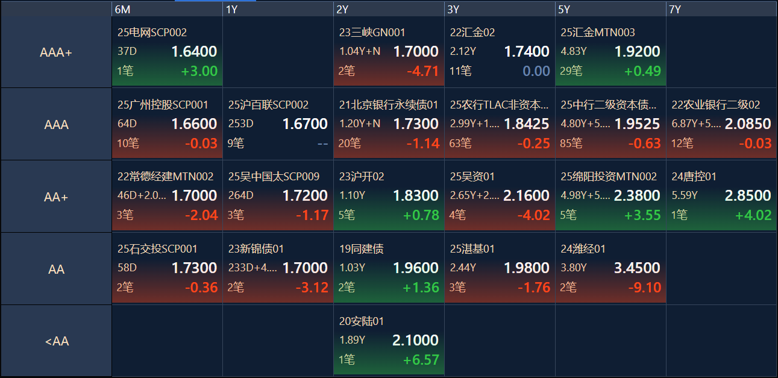Viewport: 778px width, 378px height.
Task: Click the 2Y tenor column header
Action: (389, 9)
